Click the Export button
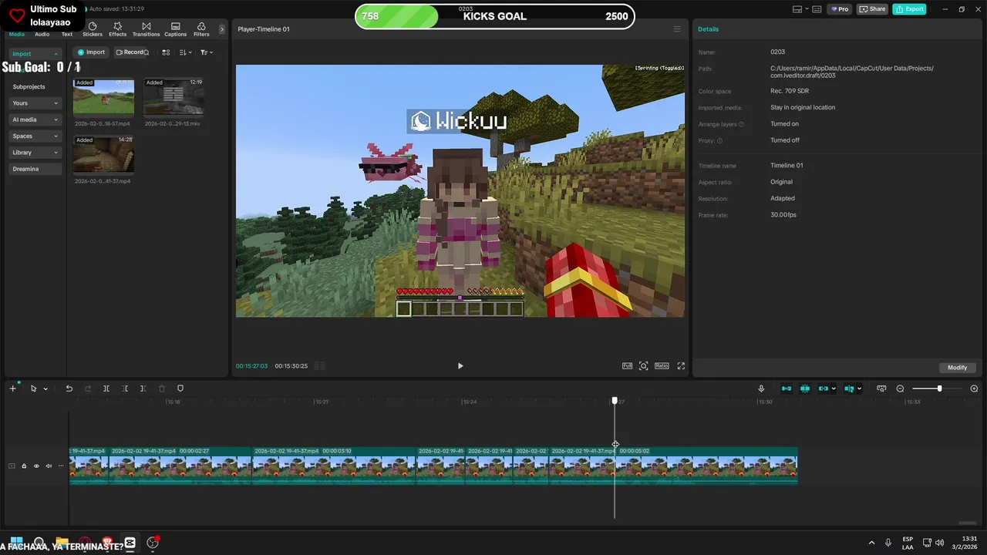This screenshot has width=987, height=555. (x=909, y=9)
